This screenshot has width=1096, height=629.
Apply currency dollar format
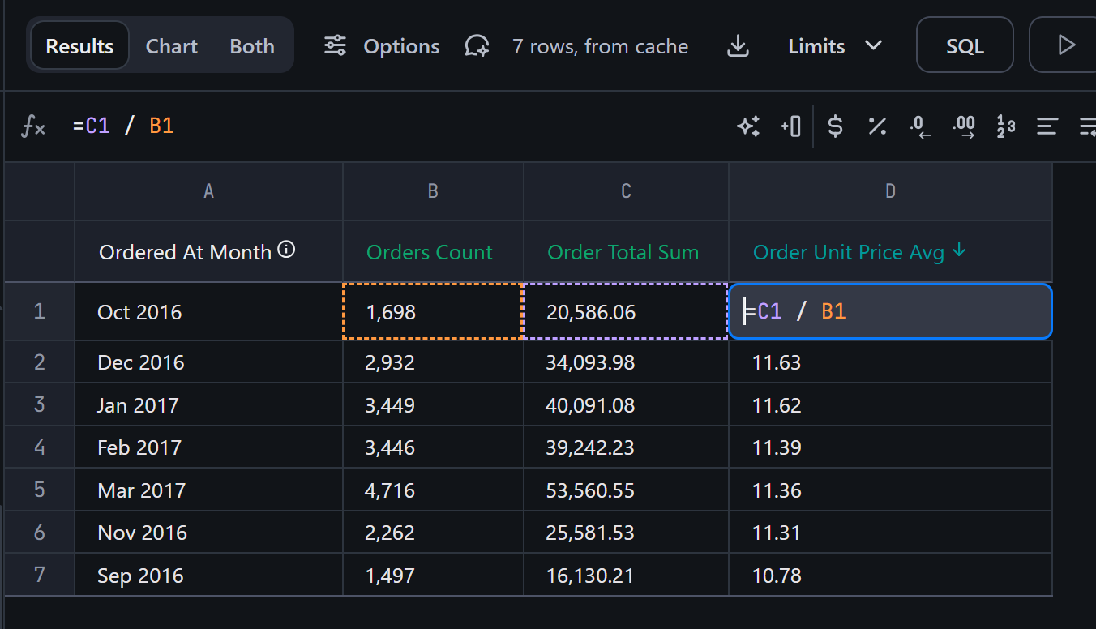point(835,126)
